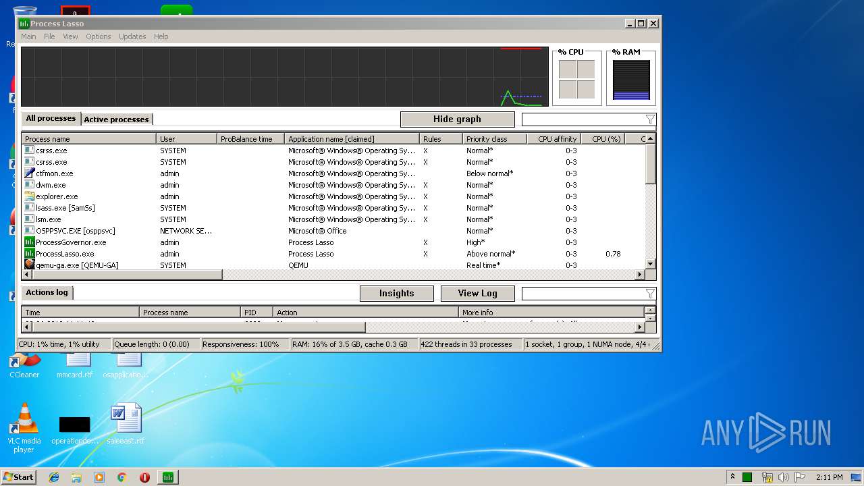The image size is (864, 486).
Task: Click the lsm.exe row icon
Action: click(29, 219)
